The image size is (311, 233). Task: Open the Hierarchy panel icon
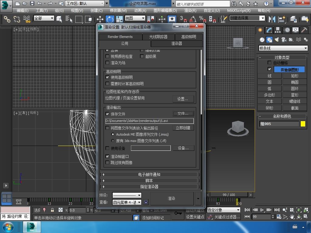[278, 30]
